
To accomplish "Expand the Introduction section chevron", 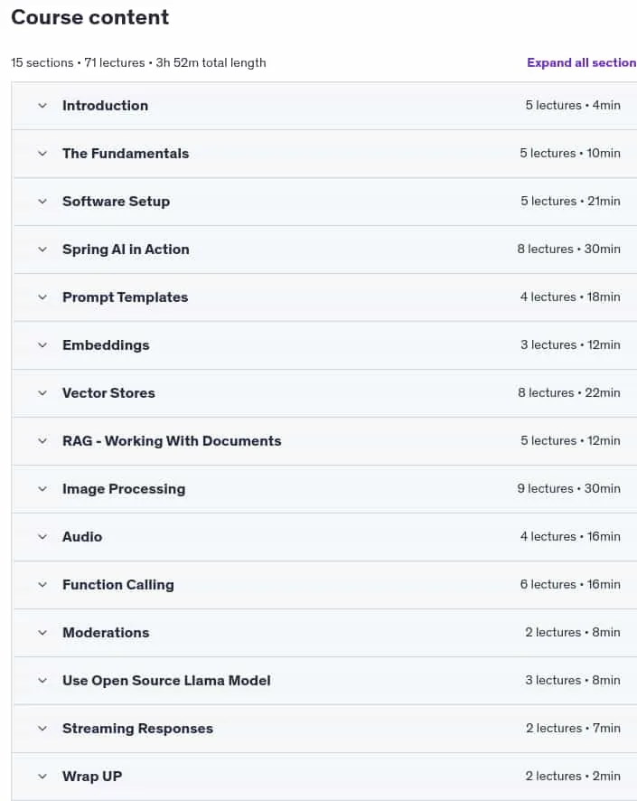I will (x=42, y=106).
